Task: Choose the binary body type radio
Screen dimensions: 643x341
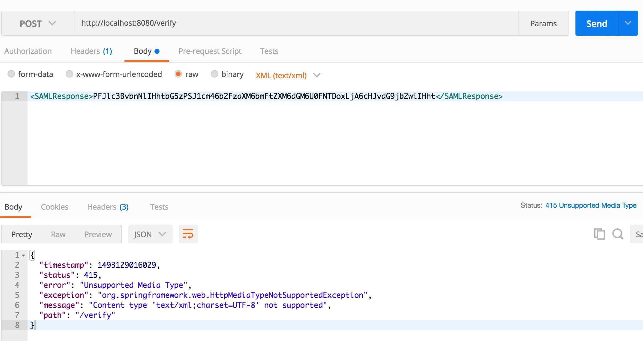Action: tap(215, 74)
